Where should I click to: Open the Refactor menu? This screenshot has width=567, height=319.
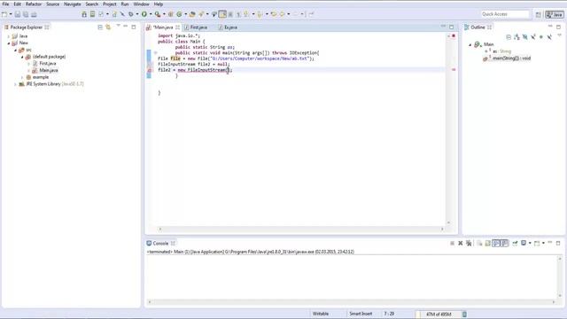(x=34, y=4)
